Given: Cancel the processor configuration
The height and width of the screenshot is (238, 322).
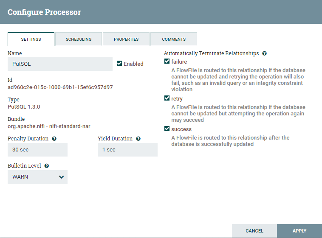Looking at the screenshot, I should [x=254, y=231].
